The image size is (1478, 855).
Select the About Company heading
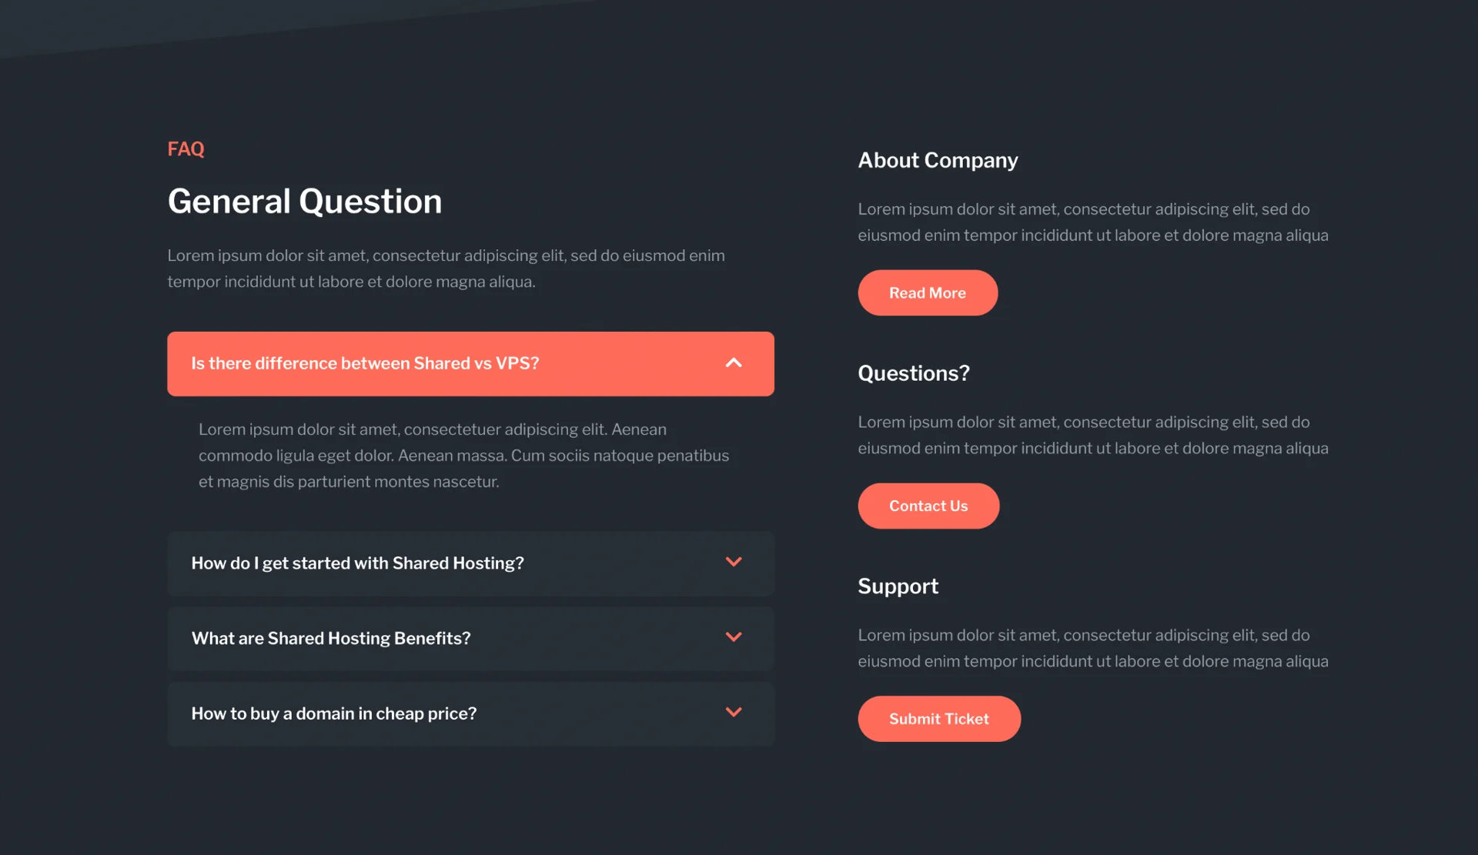coord(938,160)
